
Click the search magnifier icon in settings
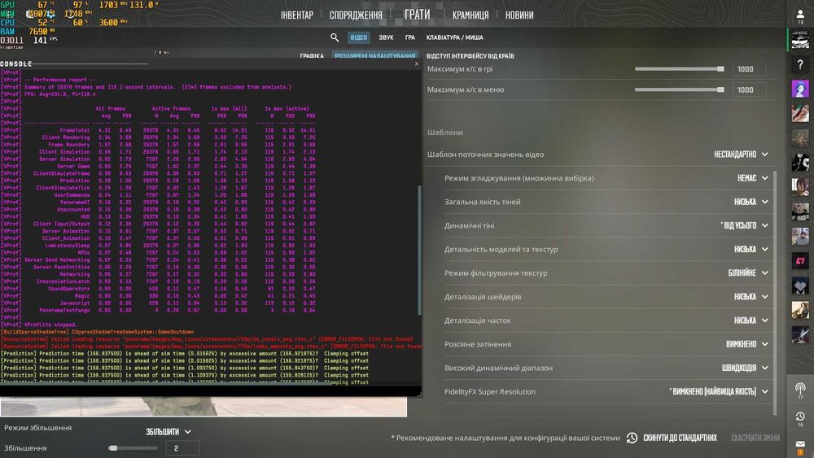[x=335, y=37]
